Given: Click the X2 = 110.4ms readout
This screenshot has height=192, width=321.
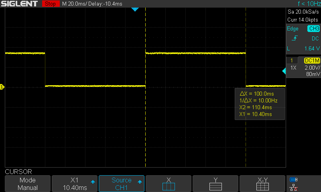Looking at the screenshot, I should [256, 107].
